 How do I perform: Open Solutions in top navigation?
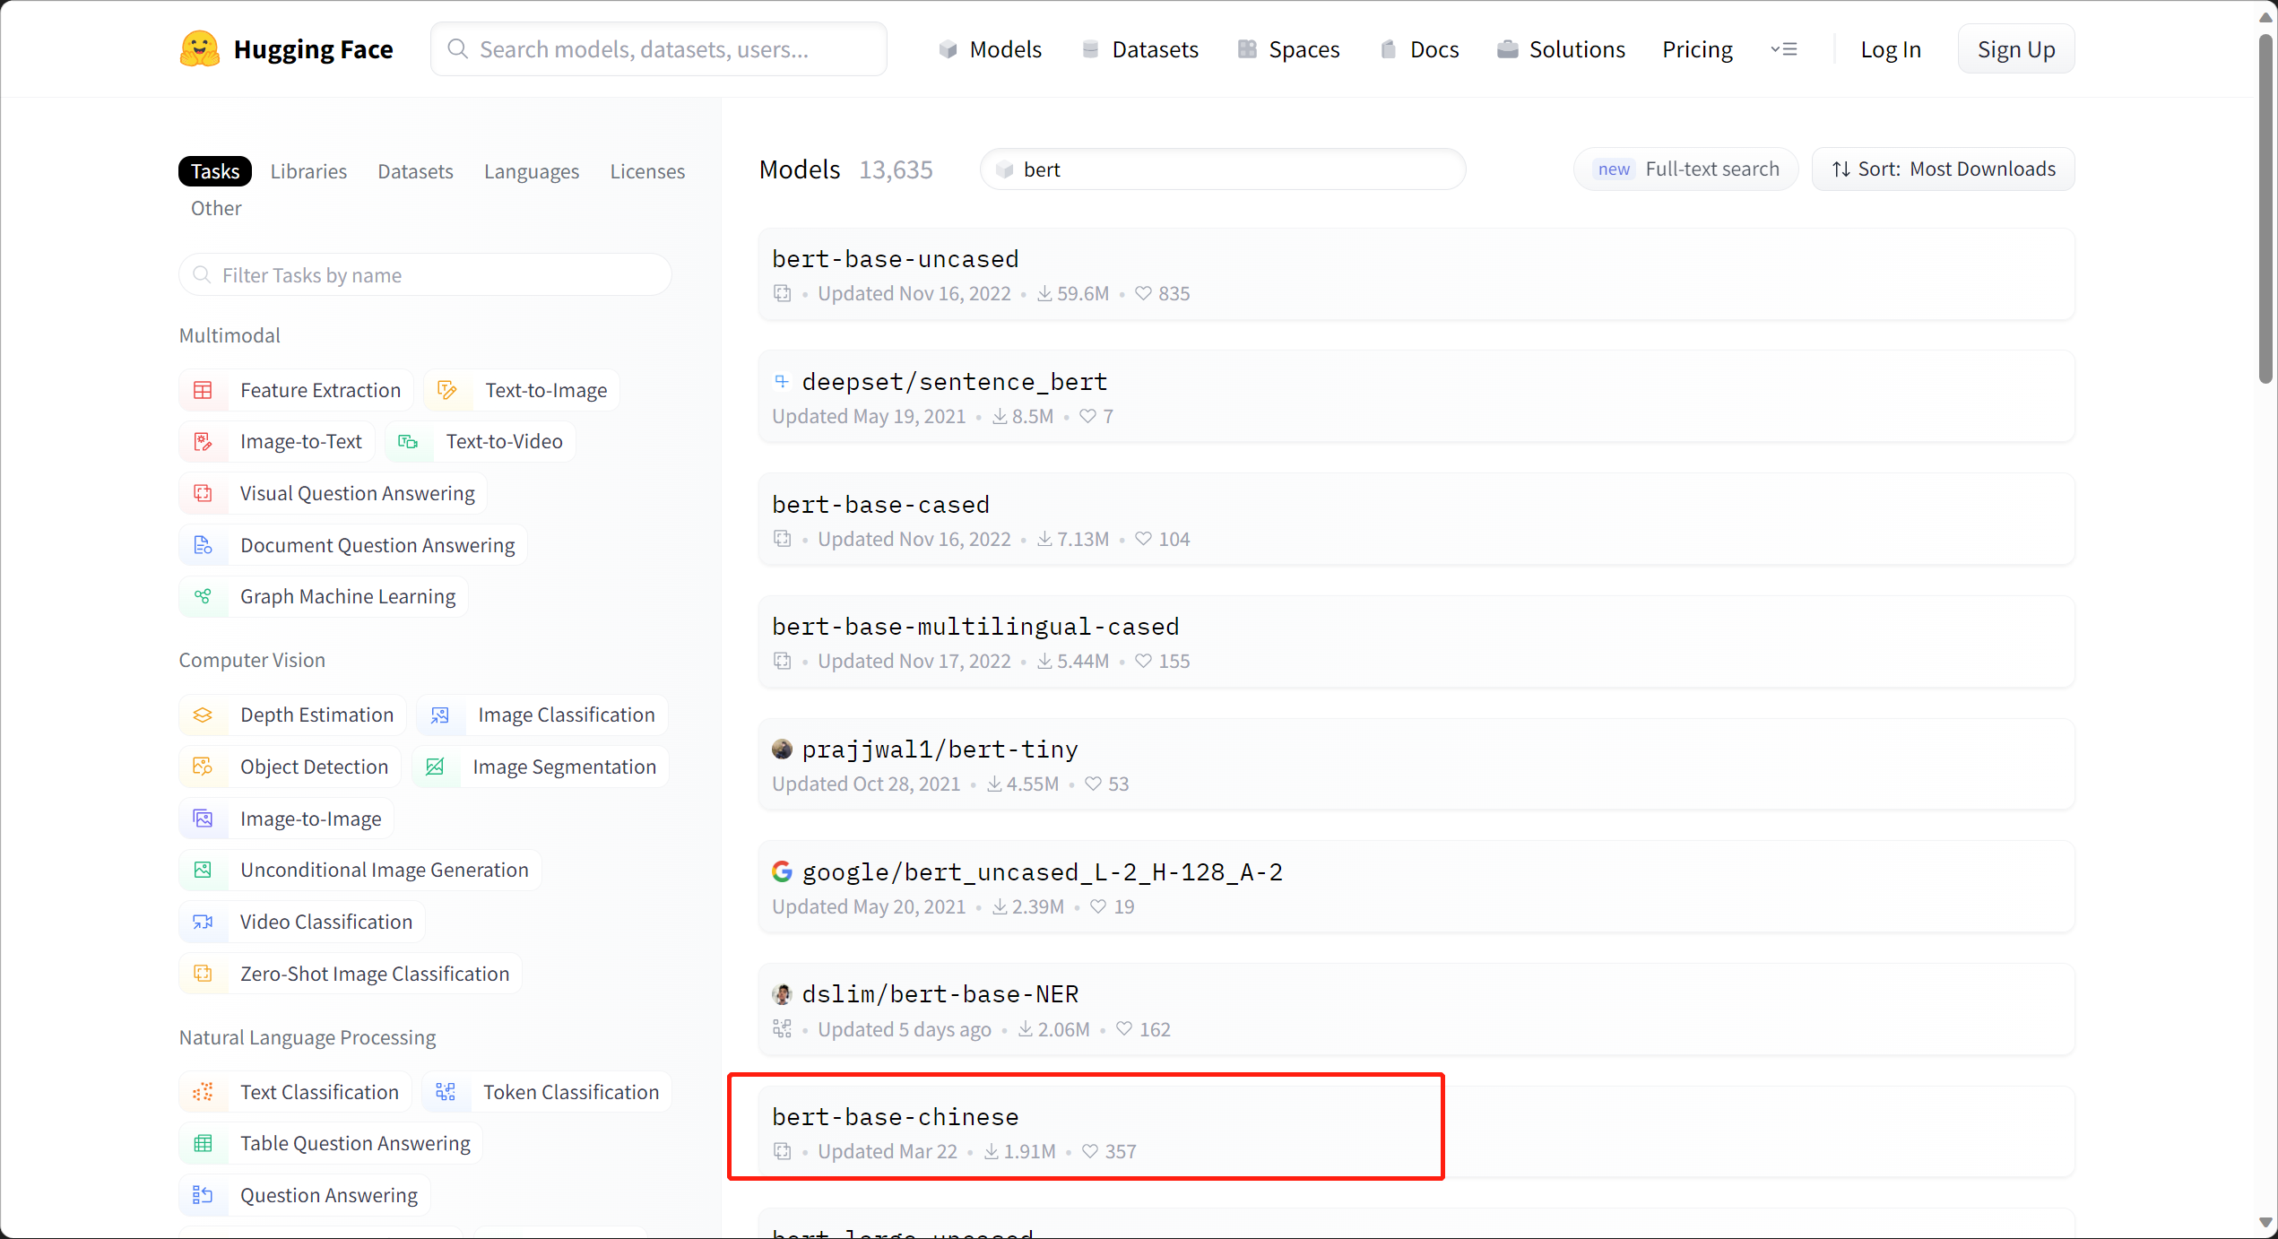pos(1561,49)
